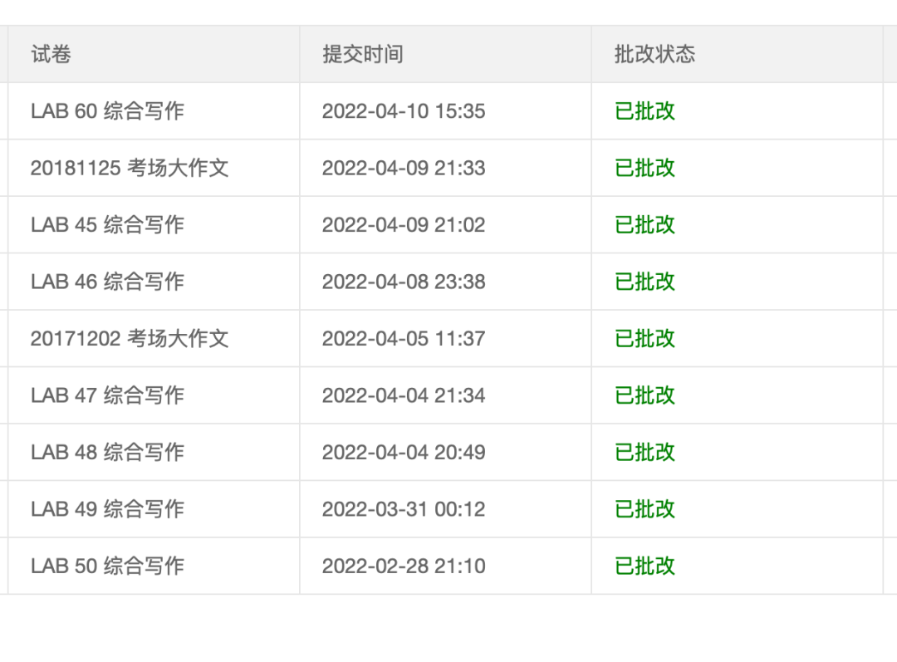897x662 pixels.
Task: Click 已批改 status of 20181125 考场大作文
Action: click(x=645, y=168)
